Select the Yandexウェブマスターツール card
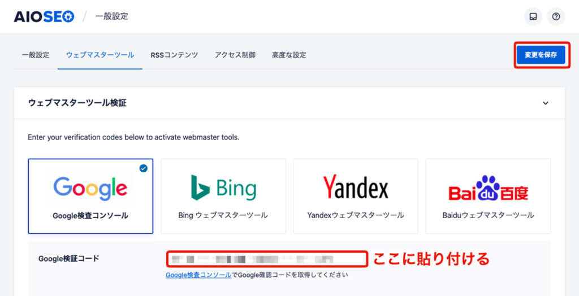 [x=356, y=197]
